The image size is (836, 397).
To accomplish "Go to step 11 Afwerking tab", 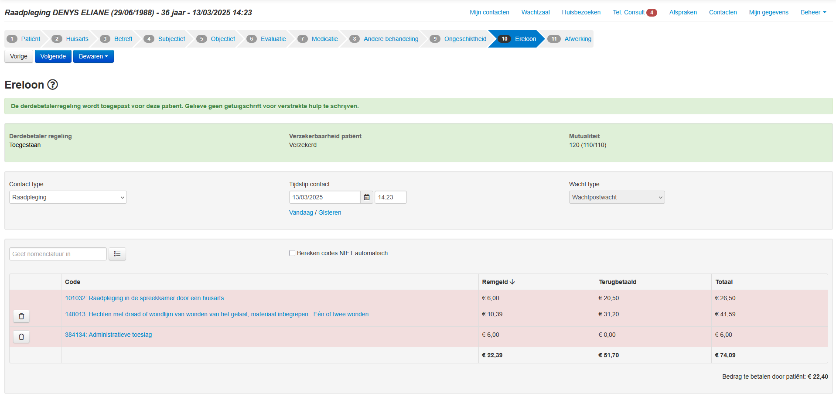I will pyautogui.click(x=570, y=39).
